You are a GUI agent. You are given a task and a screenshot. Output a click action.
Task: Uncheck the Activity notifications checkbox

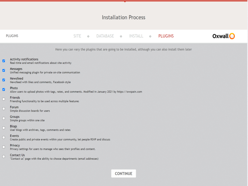point(4,61)
